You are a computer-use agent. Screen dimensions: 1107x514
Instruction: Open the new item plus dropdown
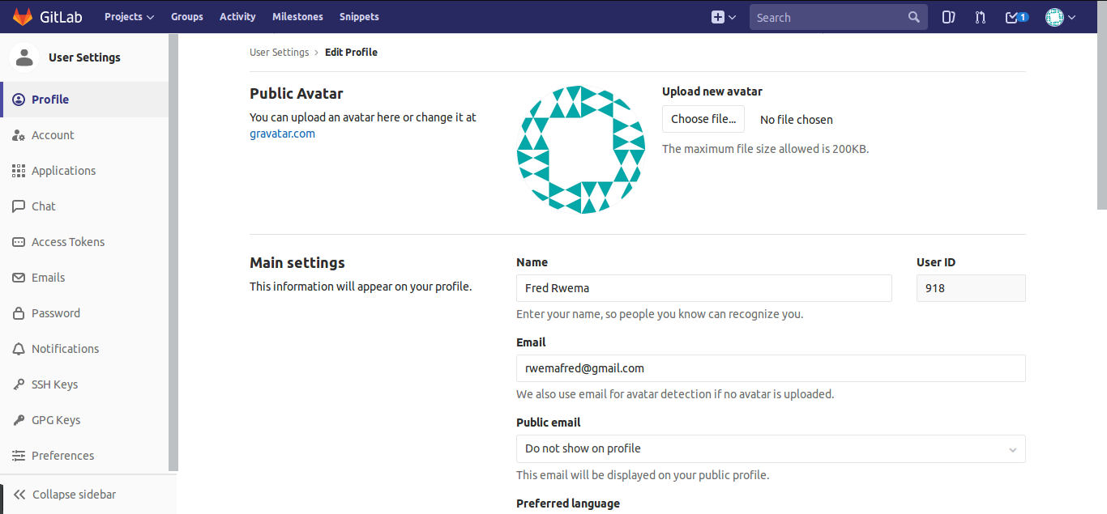(x=722, y=16)
